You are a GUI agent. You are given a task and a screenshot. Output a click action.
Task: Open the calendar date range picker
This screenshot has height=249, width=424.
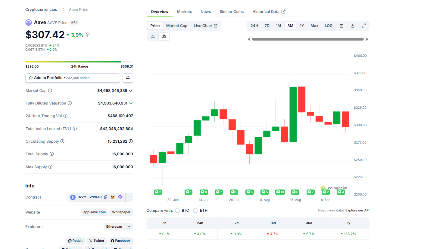(x=341, y=26)
